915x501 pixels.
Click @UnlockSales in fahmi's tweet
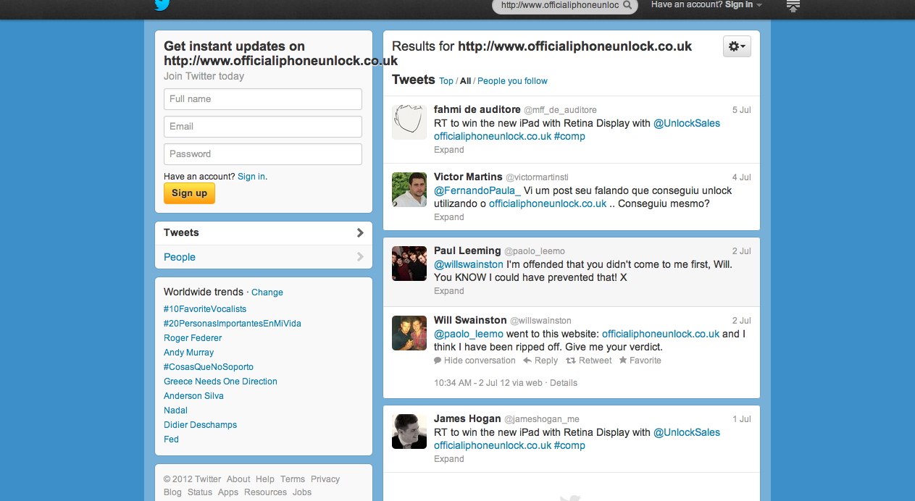[x=687, y=123]
